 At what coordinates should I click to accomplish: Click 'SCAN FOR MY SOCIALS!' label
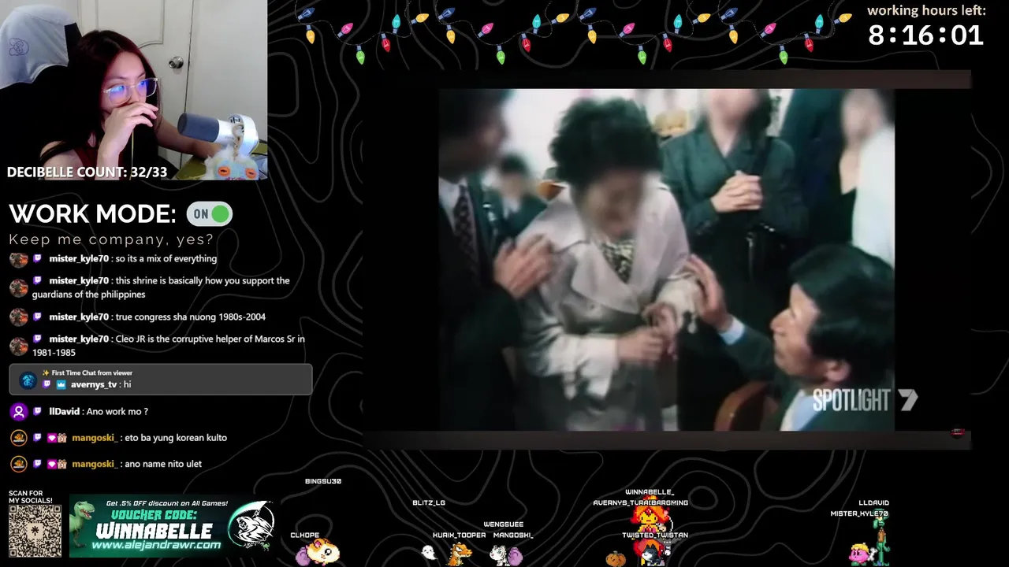click(30, 497)
